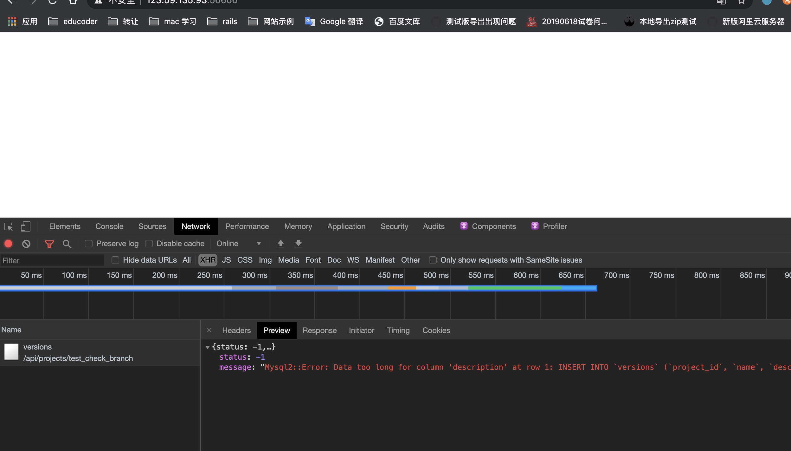Toggle the red filter funnel icon
Viewport: 791px width, 451px height.
click(49, 244)
